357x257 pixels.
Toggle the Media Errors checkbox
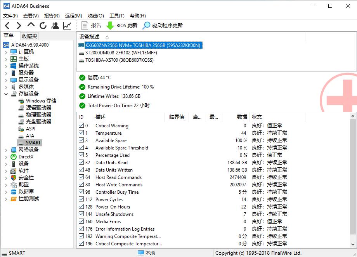click(81, 221)
